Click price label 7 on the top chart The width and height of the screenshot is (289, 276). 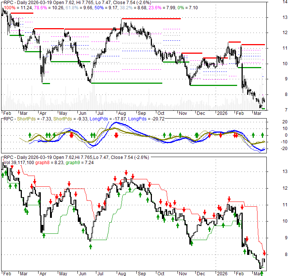(x=286, y=110)
